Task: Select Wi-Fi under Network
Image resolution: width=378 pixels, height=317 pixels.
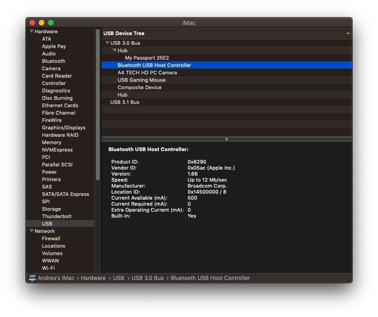Action: (48, 268)
